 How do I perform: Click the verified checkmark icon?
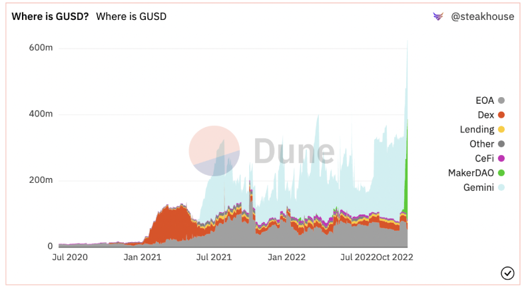pyautogui.click(x=507, y=273)
